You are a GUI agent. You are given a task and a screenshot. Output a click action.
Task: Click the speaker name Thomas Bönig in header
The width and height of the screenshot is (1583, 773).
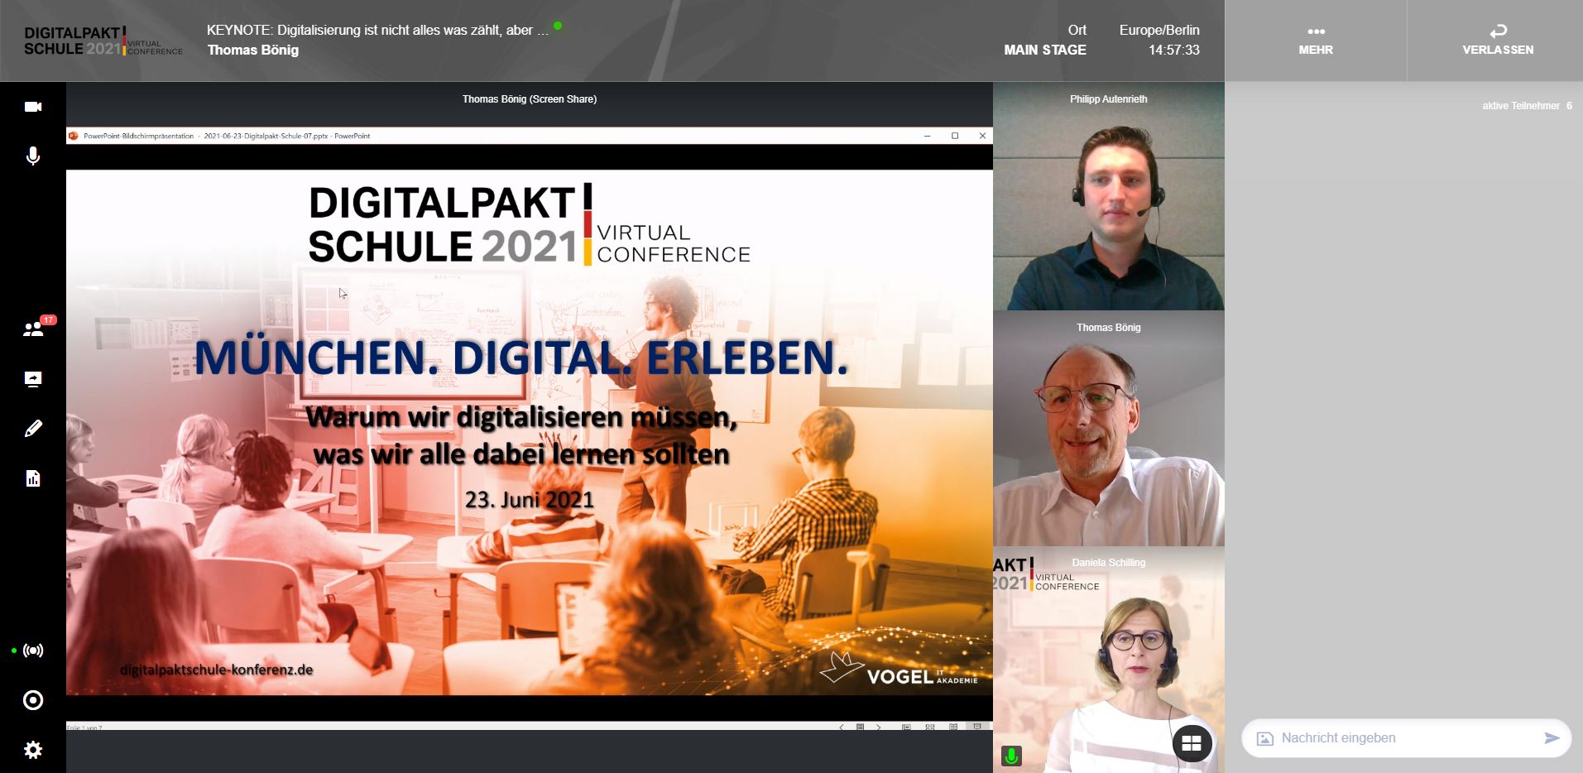253,50
